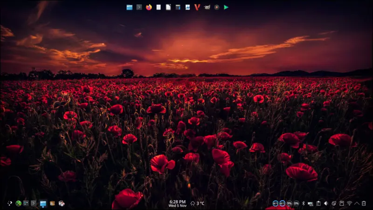Click the software packages icon in bottom panel

[62, 203]
